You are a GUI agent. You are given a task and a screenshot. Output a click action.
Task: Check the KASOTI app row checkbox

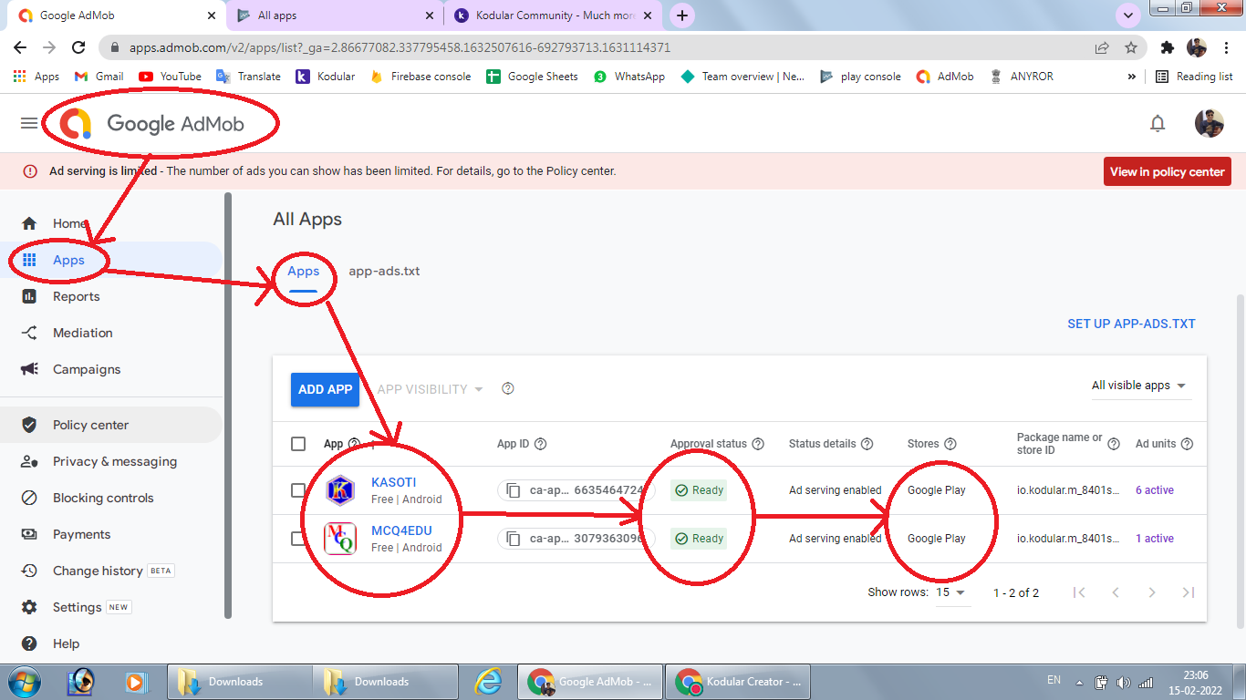click(x=298, y=490)
